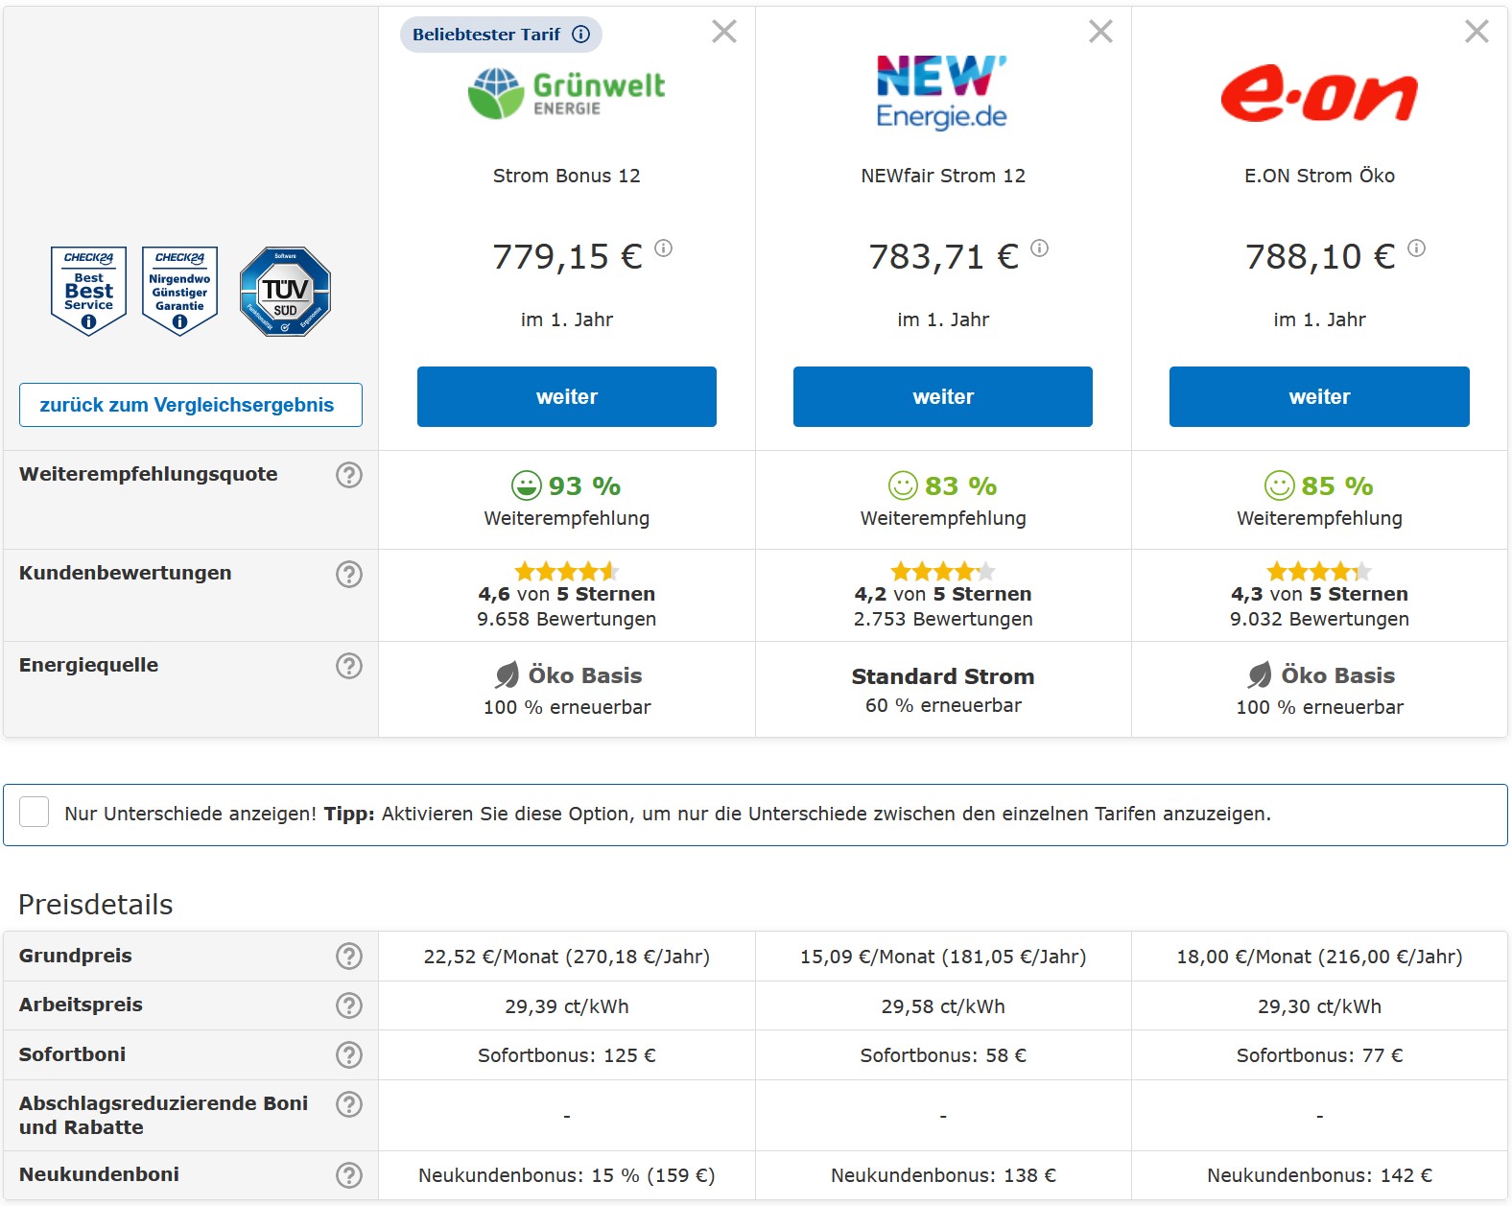Click info icon in Beliebtester Tarif badge
1512x1206 pixels.
(x=580, y=35)
